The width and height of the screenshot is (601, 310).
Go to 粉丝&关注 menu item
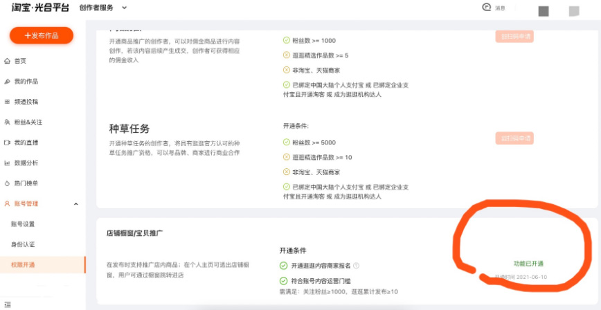[x=28, y=122]
